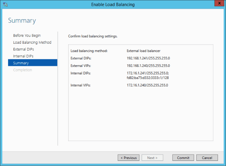Click the Confirm load balancing settings text

93,36
